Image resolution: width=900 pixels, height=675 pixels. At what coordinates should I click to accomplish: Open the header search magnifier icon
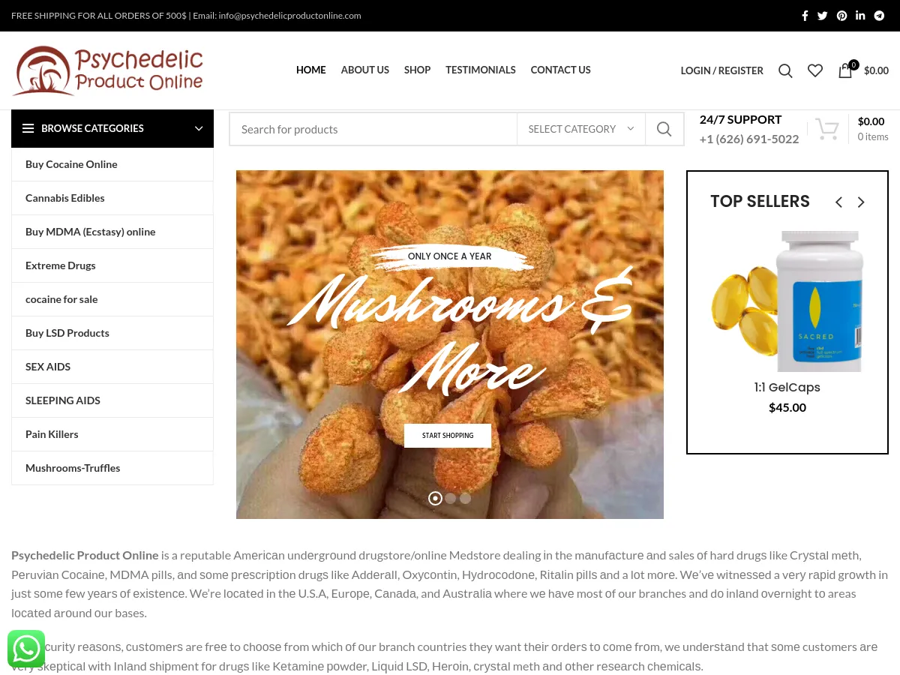(x=785, y=70)
